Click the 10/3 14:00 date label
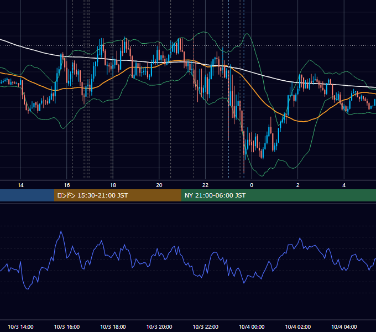 point(20,326)
